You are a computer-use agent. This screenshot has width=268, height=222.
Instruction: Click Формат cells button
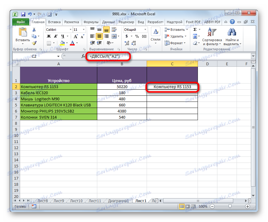coord(175,43)
